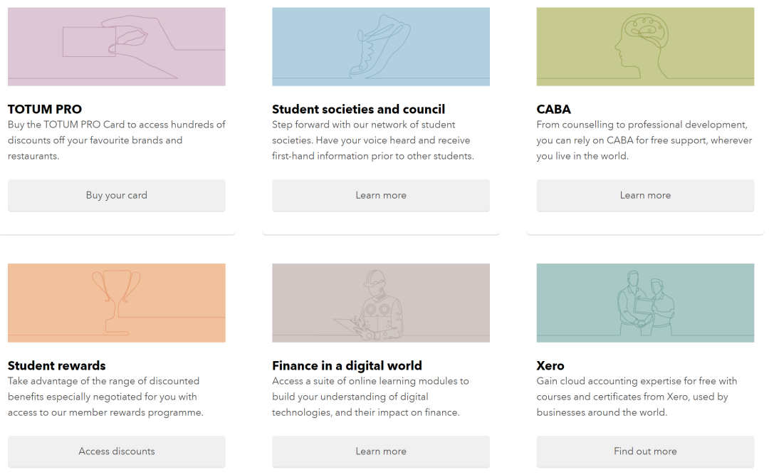Click the robot with tablet illustration

click(380, 303)
